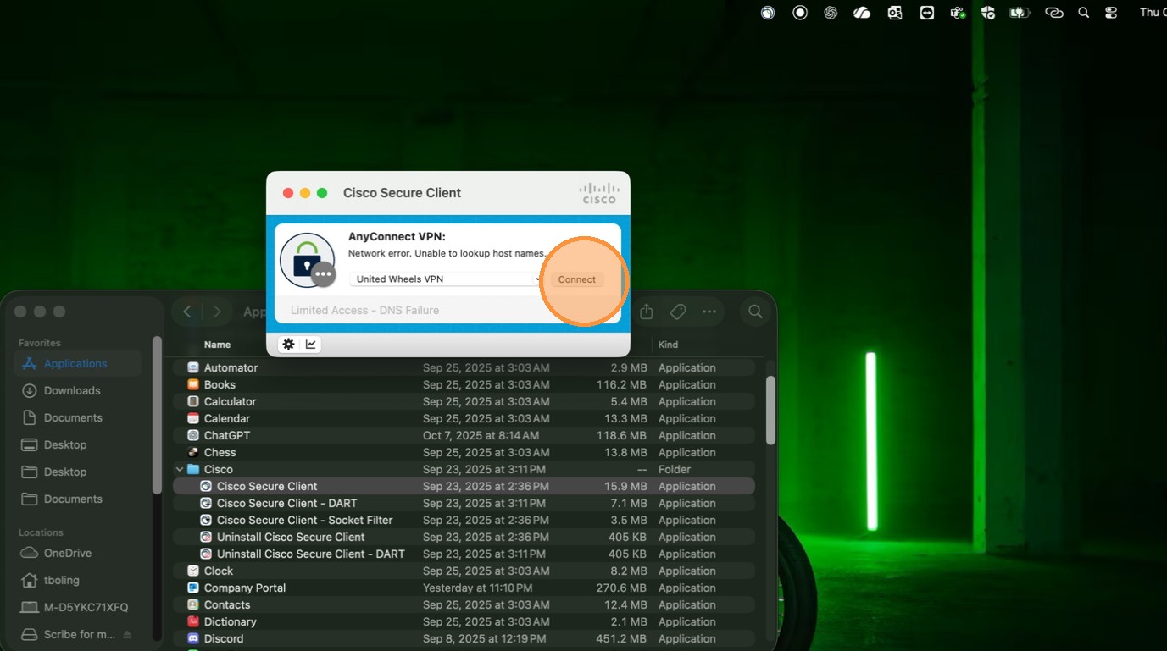Screen dimensions: 1167x651
Task: Select Downloads in Finder sidebar
Action: pos(72,390)
